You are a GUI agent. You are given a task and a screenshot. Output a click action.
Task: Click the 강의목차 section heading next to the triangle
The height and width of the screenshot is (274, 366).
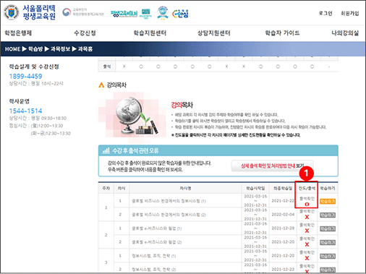coord(116,85)
